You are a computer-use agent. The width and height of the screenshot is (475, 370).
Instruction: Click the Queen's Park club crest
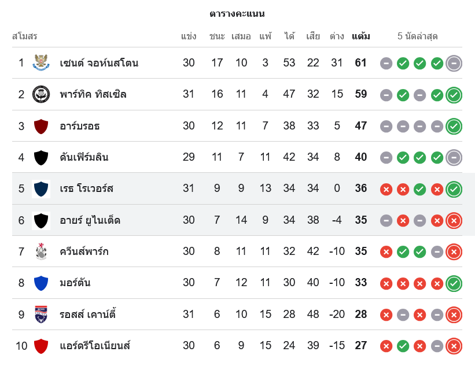pyautogui.click(x=41, y=251)
